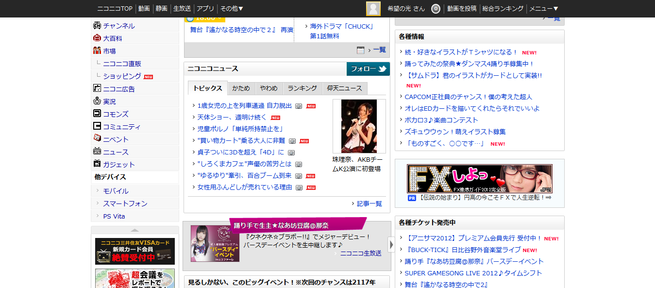This screenshot has width=655, height=288.
Task: Open the コミュニティ sidebar icon
Action: (97, 127)
